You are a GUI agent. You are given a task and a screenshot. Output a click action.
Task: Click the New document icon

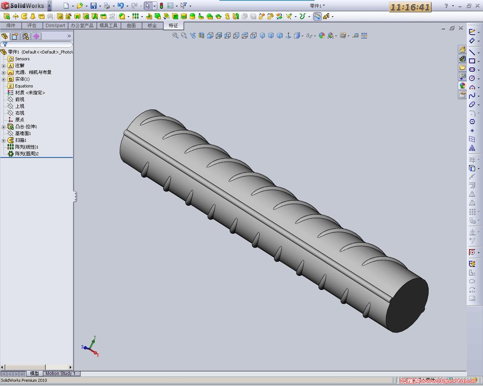click(x=66, y=6)
